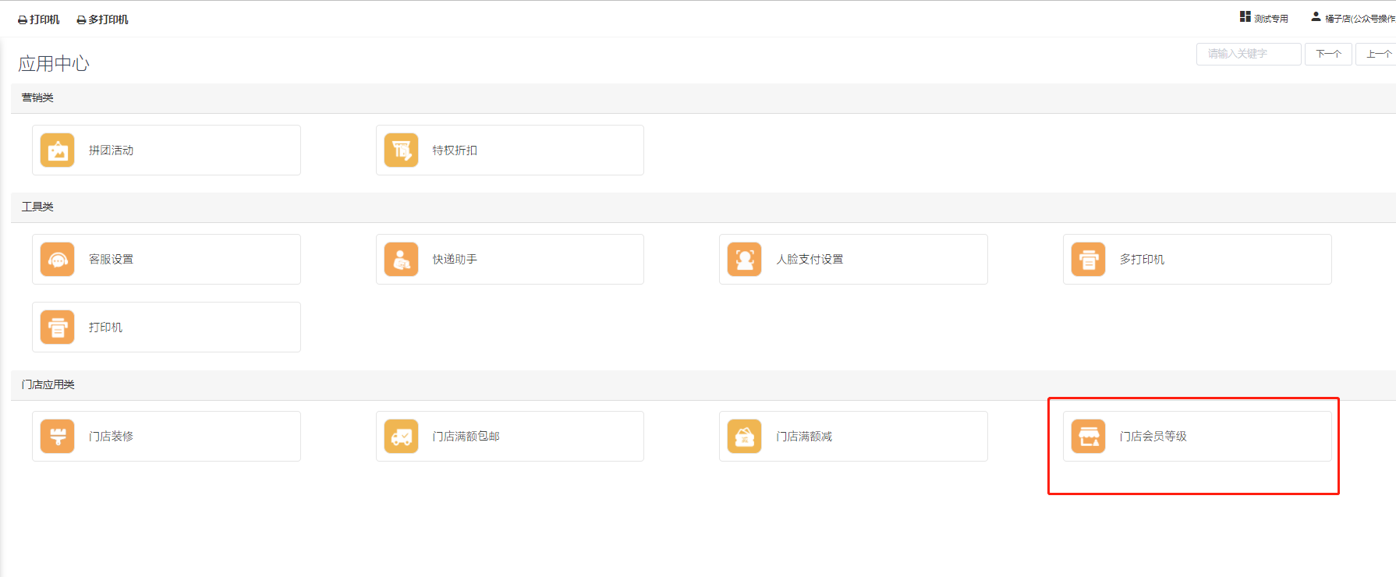Click the 多打印机 printer icon in 工具类
Image resolution: width=1396 pixels, height=577 pixels.
(x=1089, y=260)
